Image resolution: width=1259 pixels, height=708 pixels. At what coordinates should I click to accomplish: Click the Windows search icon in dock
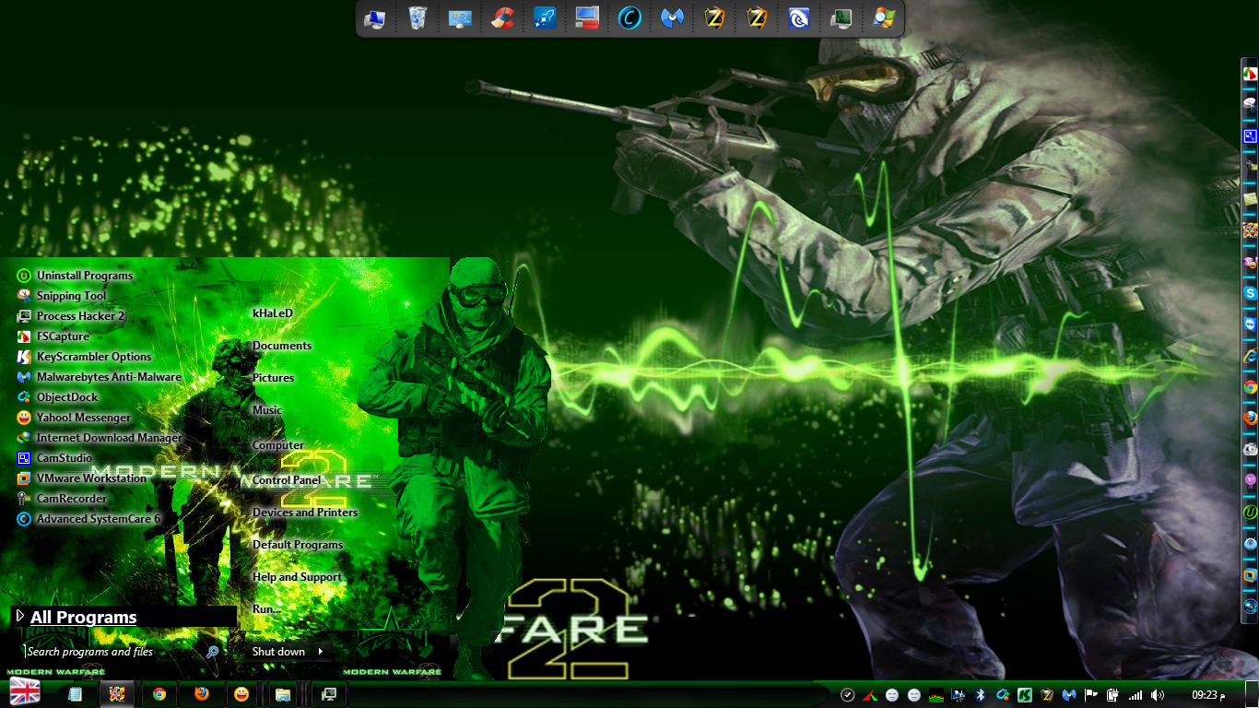pyautogui.click(x=884, y=18)
